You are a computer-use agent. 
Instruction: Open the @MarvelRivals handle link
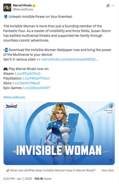[23, 9]
